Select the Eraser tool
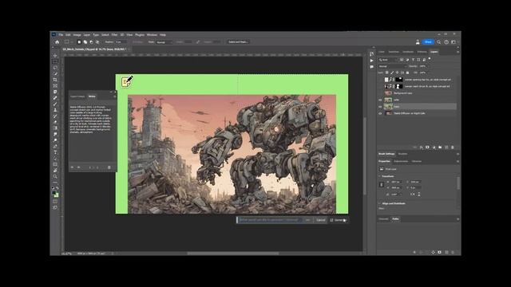The height and width of the screenshot is (287, 511). tap(55, 122)
